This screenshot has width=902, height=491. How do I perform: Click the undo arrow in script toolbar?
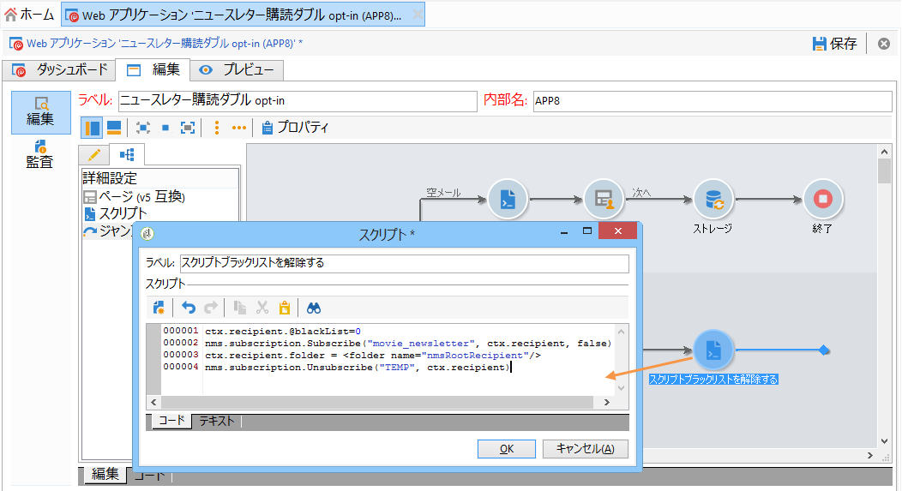[188, 308]
